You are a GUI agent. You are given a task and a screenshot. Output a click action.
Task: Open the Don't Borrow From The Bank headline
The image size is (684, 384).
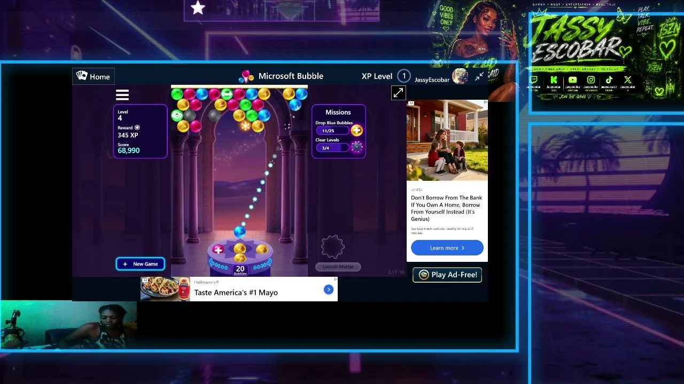447,208
